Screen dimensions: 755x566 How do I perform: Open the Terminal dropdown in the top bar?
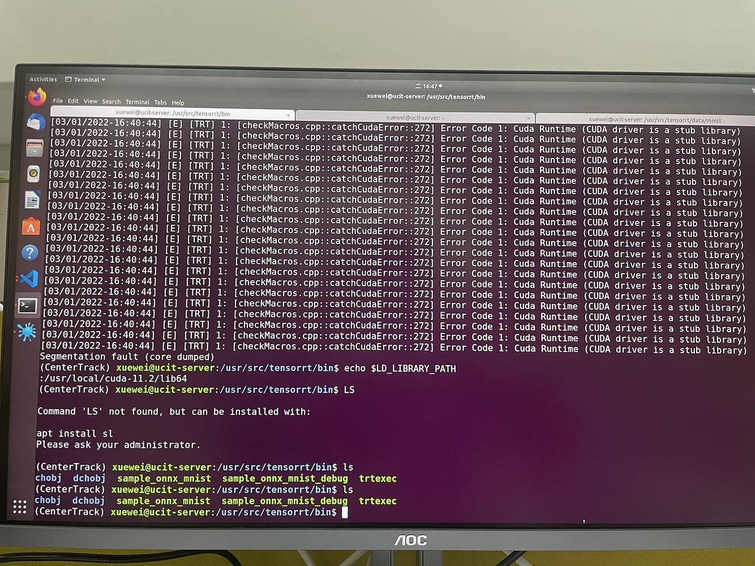(x=85, y=79)
